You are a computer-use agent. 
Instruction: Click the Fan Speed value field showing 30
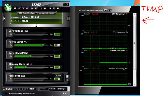(x=57, y=79)
